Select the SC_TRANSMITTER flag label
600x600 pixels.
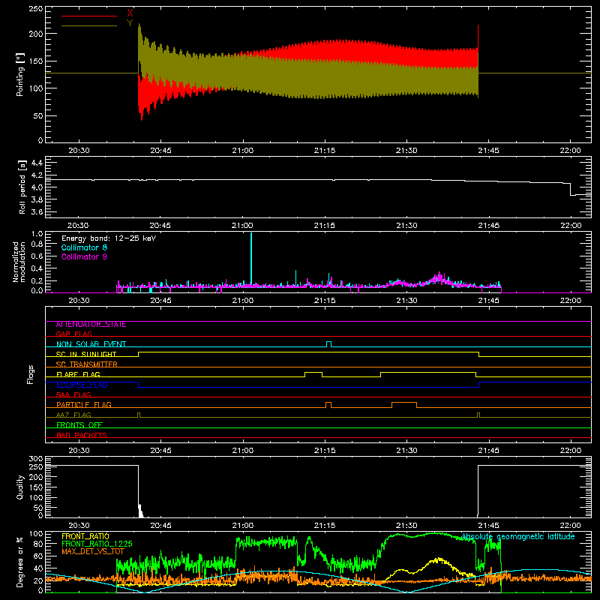coord(87,364)
